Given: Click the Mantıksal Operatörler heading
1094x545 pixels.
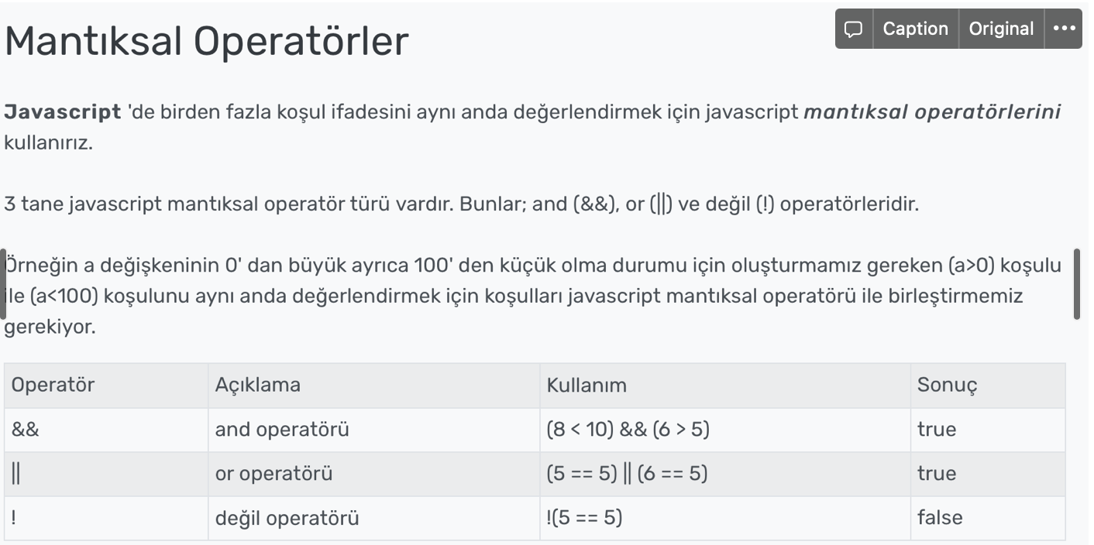Looking at the screenshot, I should pos(206,42).
